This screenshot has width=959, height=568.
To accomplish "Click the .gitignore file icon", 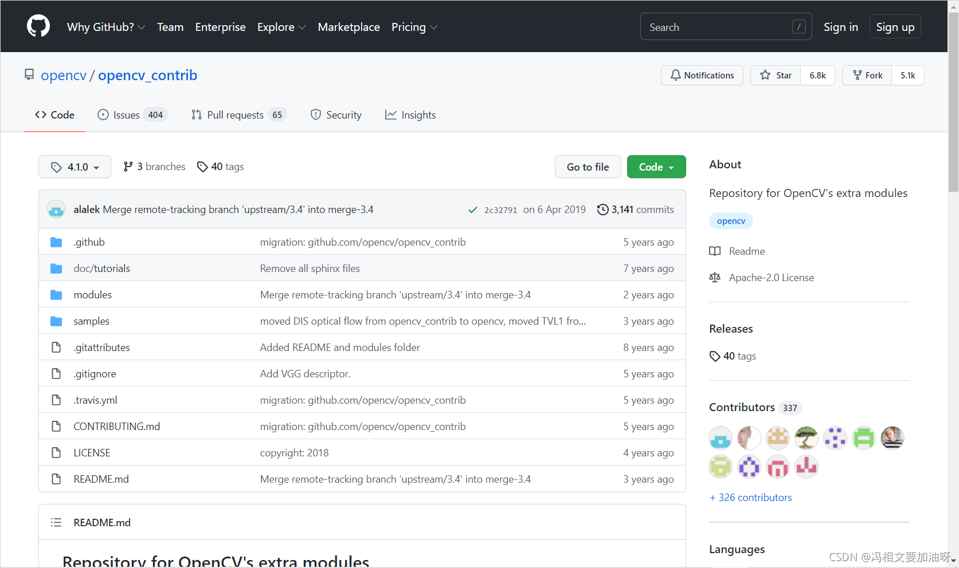I will click(56, 374).
